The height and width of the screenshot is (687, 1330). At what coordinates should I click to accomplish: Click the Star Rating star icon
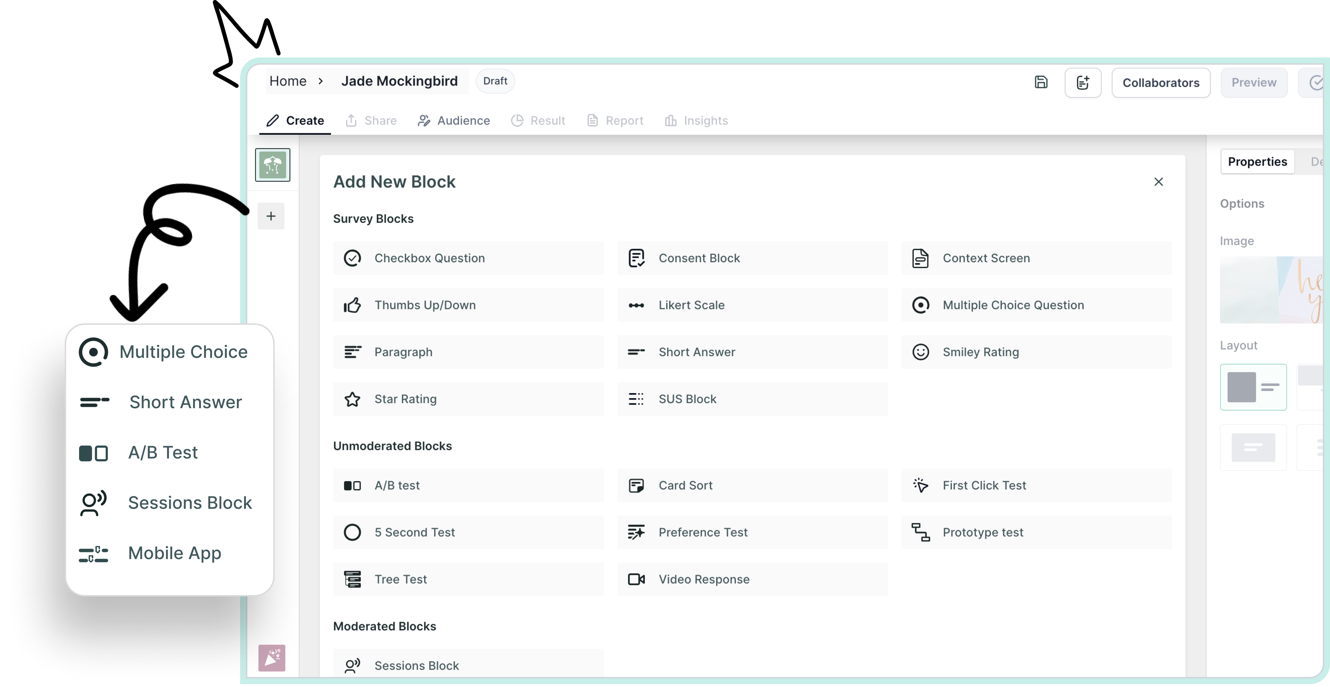coord(352,399)
